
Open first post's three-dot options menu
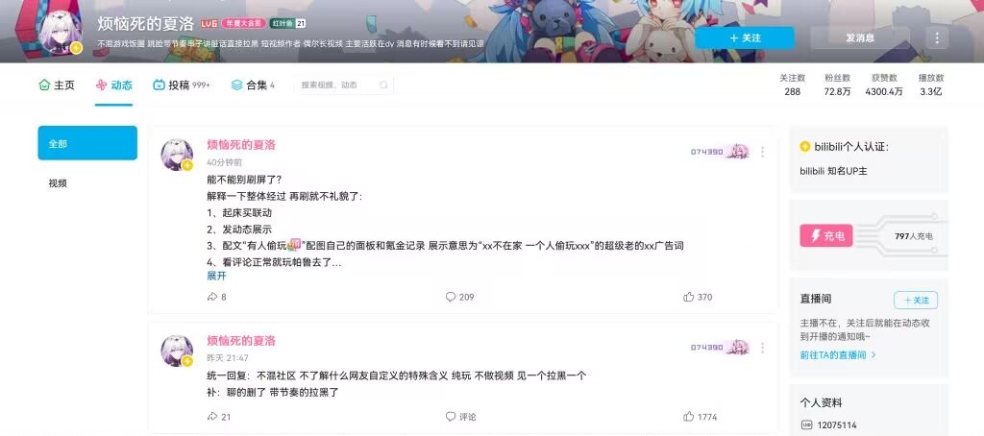[x=762, y=152]
